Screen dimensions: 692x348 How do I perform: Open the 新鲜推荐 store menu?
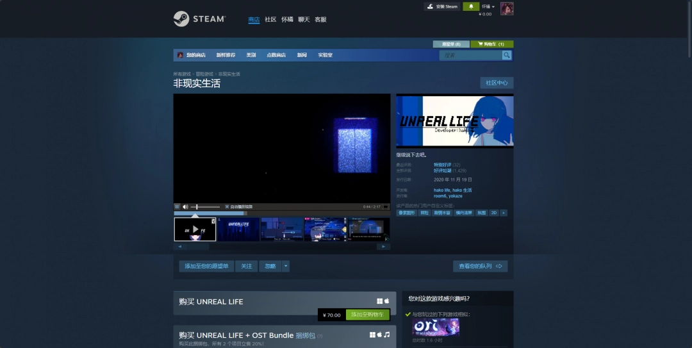226,55
